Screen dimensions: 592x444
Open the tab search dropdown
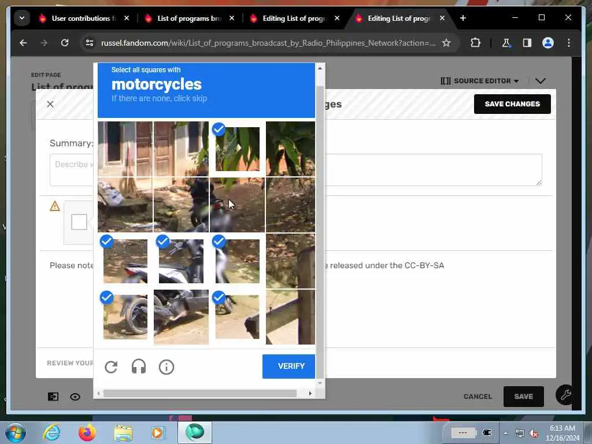(x=22, y=18)
